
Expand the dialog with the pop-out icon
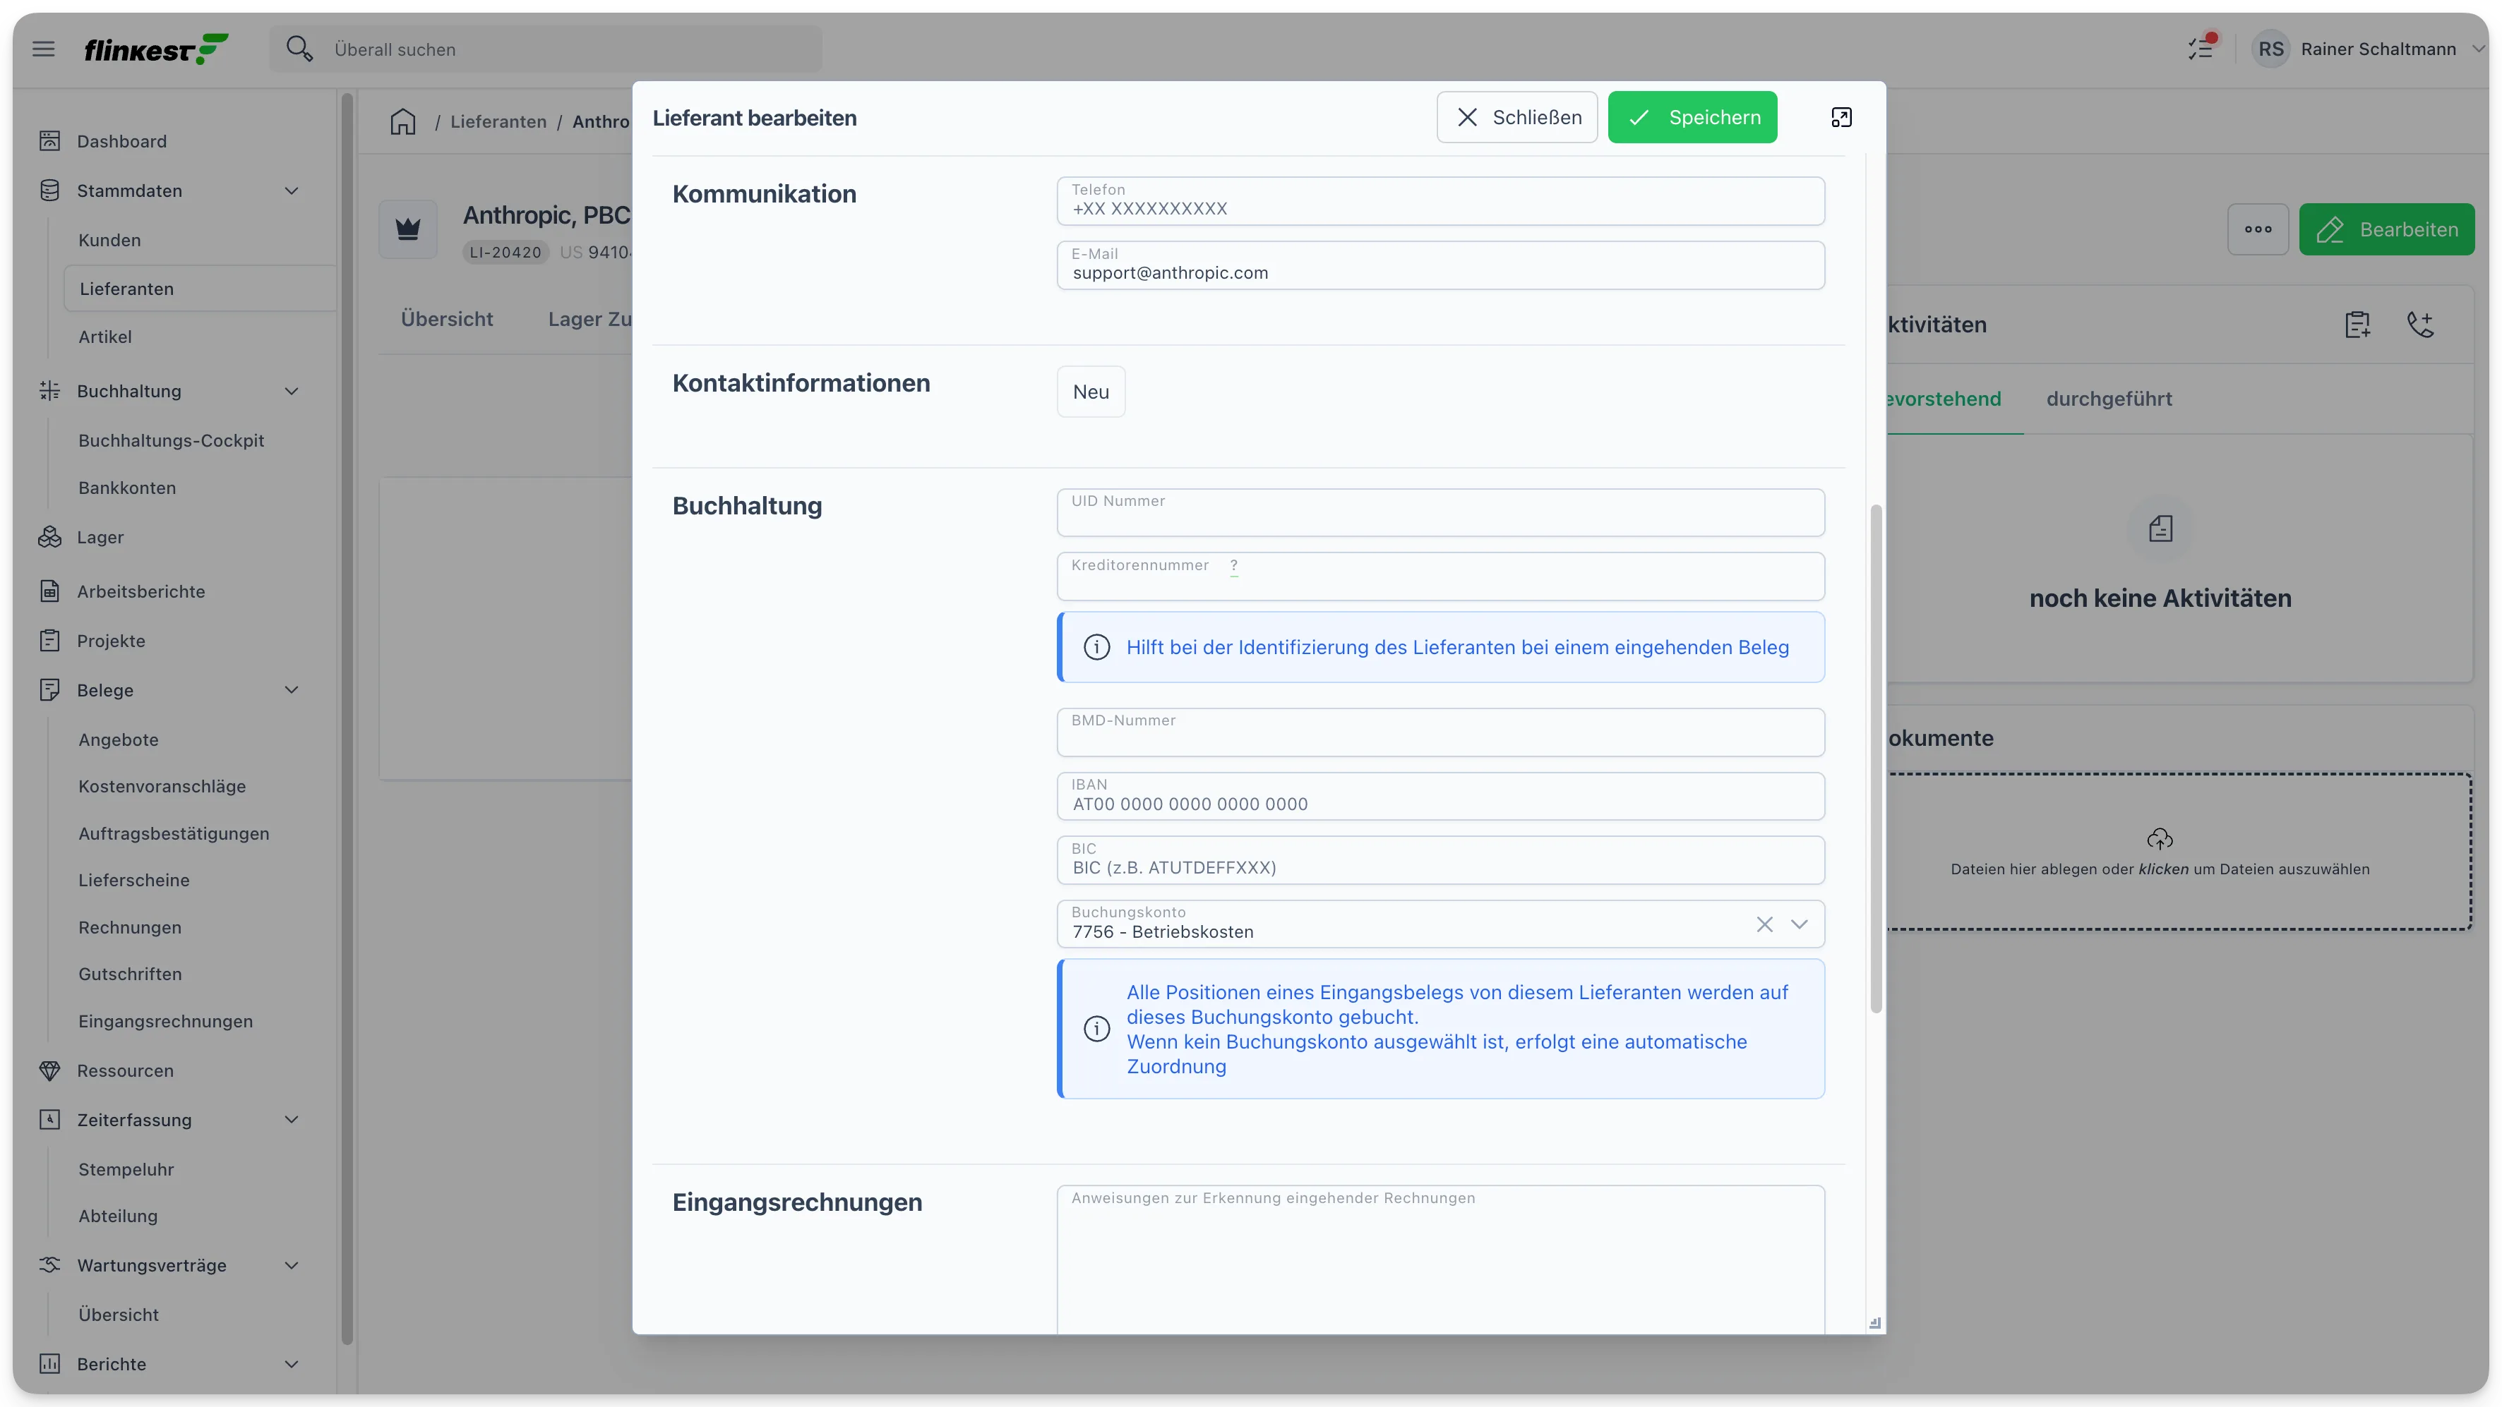pyautogui.click(x=1841, y=118)
